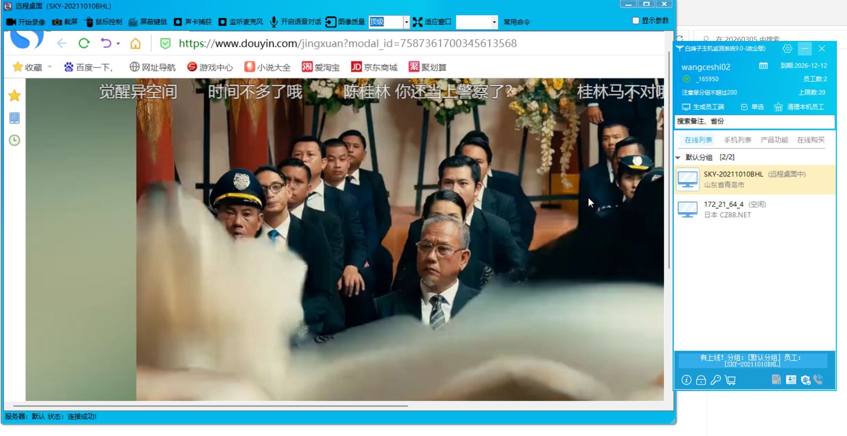Collapse the 默认分组 group
The image size is (847, 436).
click(678, 157)
